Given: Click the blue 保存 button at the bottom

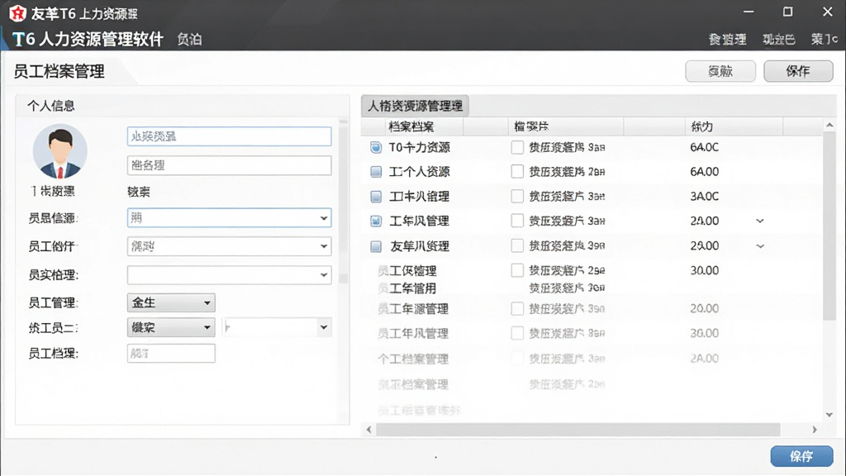Looking at the screenshot, I should click(801, 456).
